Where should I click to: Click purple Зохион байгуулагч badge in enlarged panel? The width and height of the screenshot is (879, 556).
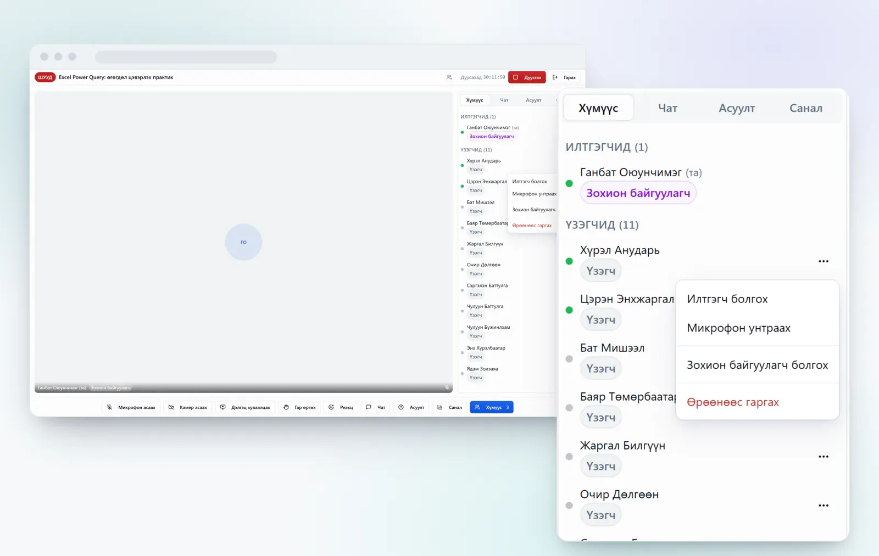point(638,193)
